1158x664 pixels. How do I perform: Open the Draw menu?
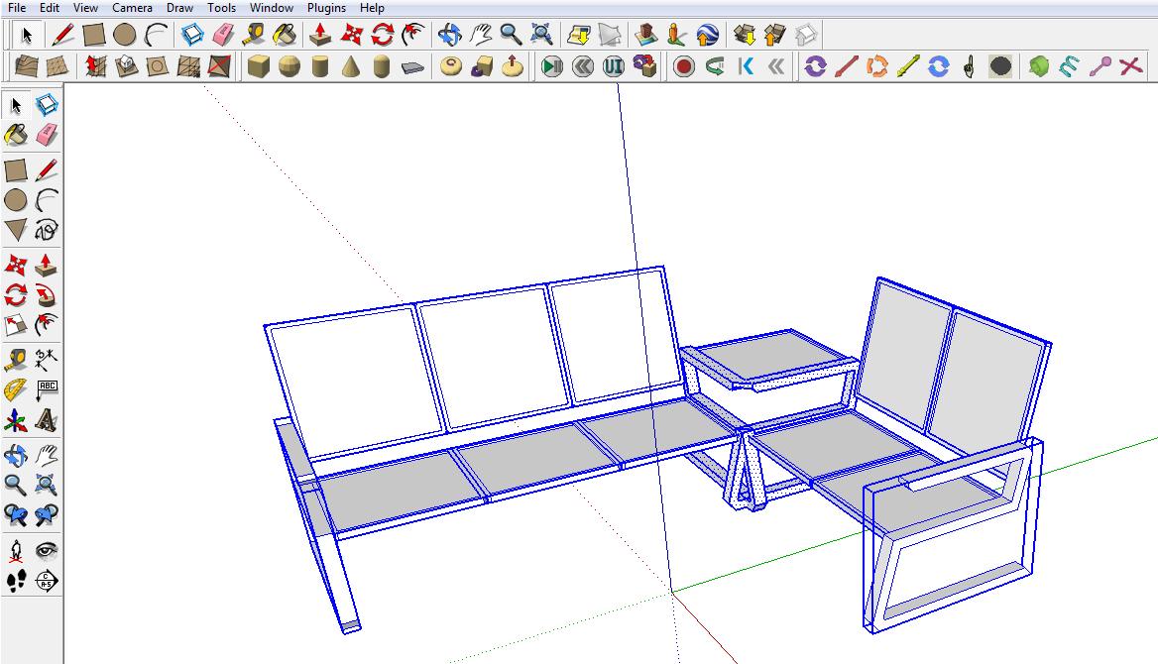[x=179, y=8]
